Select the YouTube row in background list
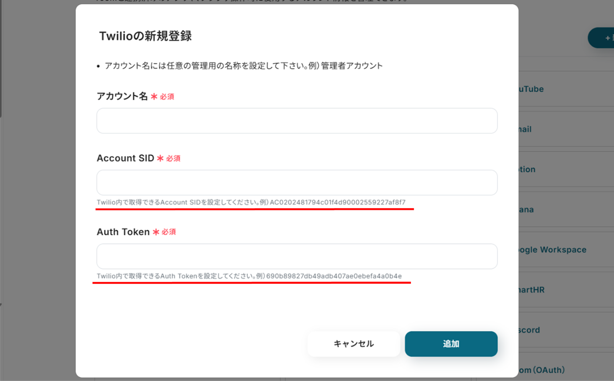Image resolution: width=614 pixels, height=381 pixels. [566, 89]
